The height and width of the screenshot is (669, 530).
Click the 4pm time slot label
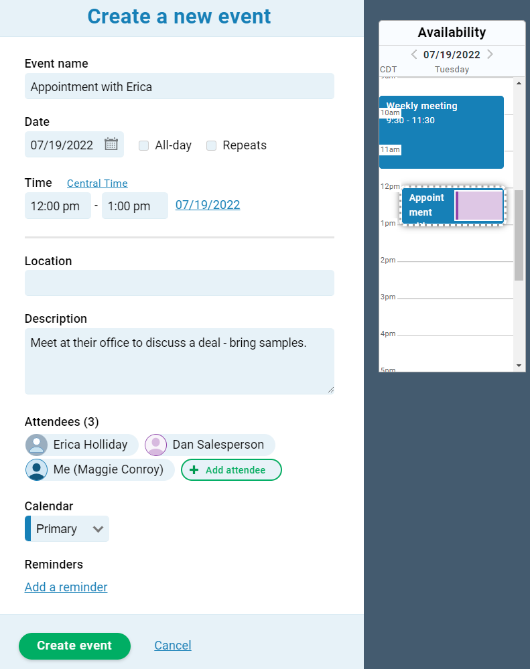pos(388,333)
